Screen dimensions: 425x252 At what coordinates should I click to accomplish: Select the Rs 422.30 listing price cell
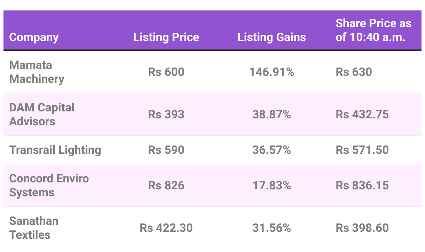click(x=166, y=228)
